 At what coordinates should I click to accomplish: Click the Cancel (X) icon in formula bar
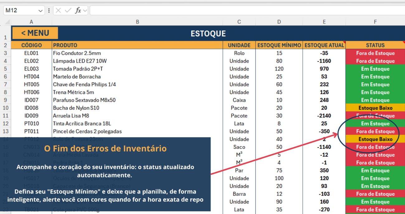pyautogui.click(x=58, y=10)
